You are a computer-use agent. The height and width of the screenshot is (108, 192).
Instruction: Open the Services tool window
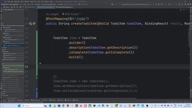coord(76,100)
